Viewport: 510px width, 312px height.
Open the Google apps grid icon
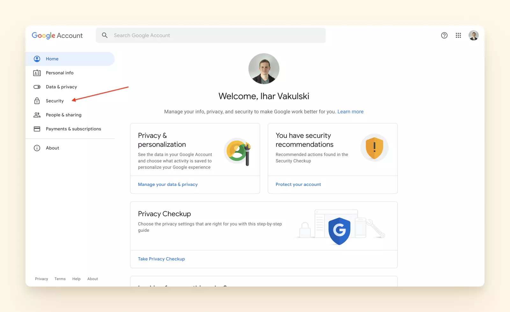click(x=458, y=35)
